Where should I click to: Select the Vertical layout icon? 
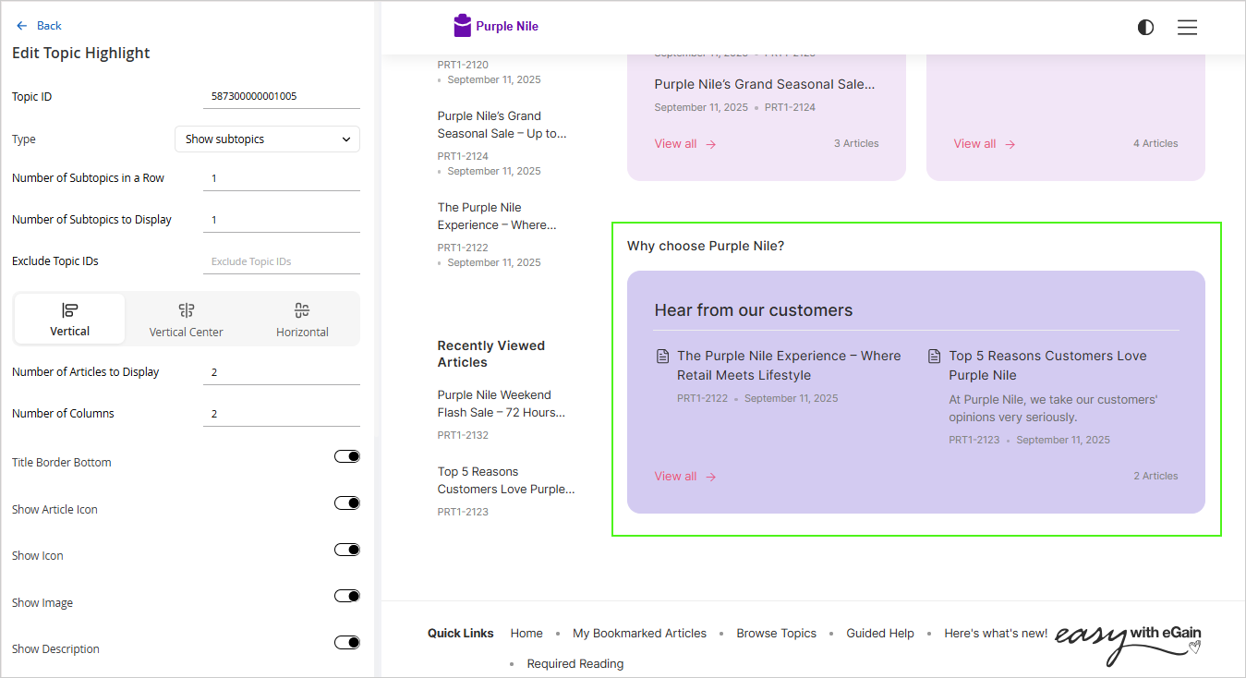(x=70, y=310)
